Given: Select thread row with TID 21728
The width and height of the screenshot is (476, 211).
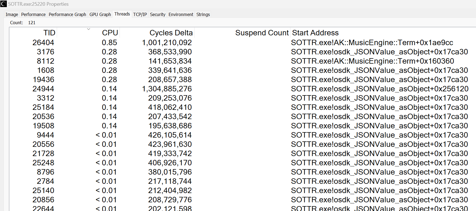Looking at the screenshot, I should 243,153.
